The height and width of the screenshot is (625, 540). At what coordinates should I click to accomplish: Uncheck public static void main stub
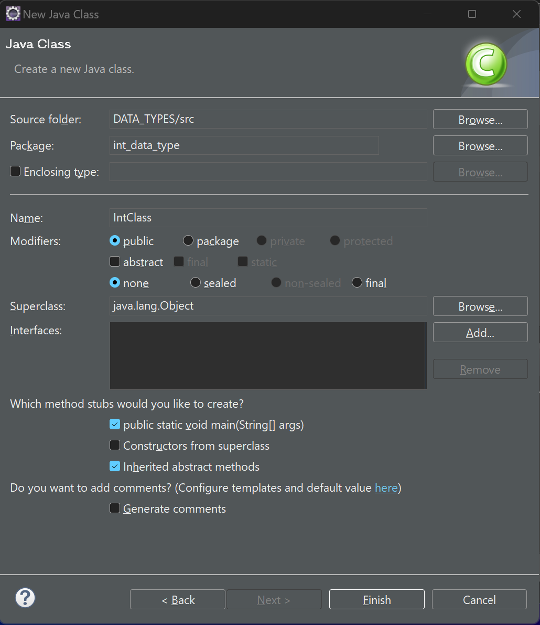click(x=115, y=425)
